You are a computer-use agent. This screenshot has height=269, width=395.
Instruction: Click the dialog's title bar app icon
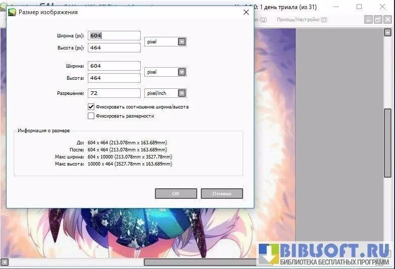pyautogui.click(x=12, y=12)
